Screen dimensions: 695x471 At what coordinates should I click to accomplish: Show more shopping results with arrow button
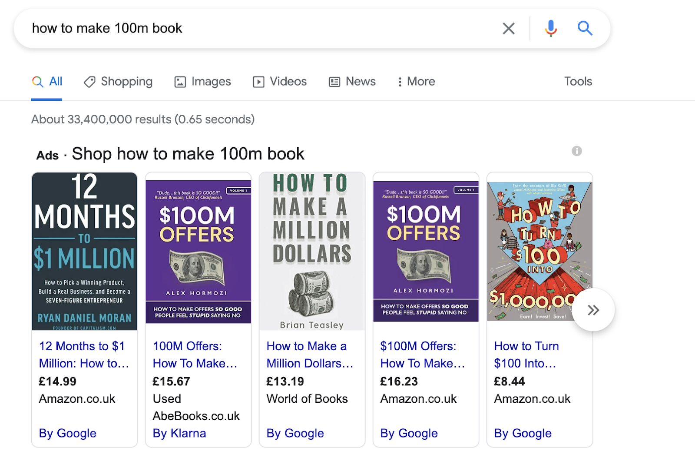coord(593,310)
